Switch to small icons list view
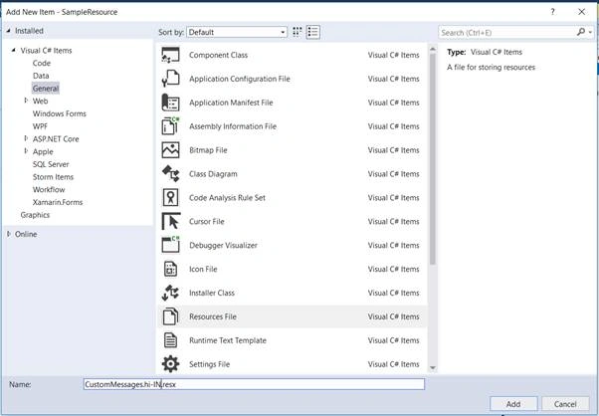Image resolution: width=599 pixels, height=416 pixels. pos(312,32)
